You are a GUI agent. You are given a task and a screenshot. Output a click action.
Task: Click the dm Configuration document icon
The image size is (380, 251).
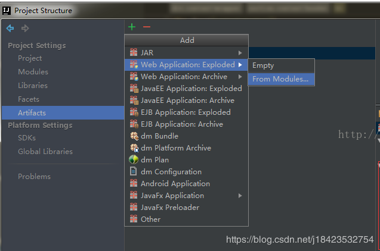pyautogui.click(x=134, y=171)
